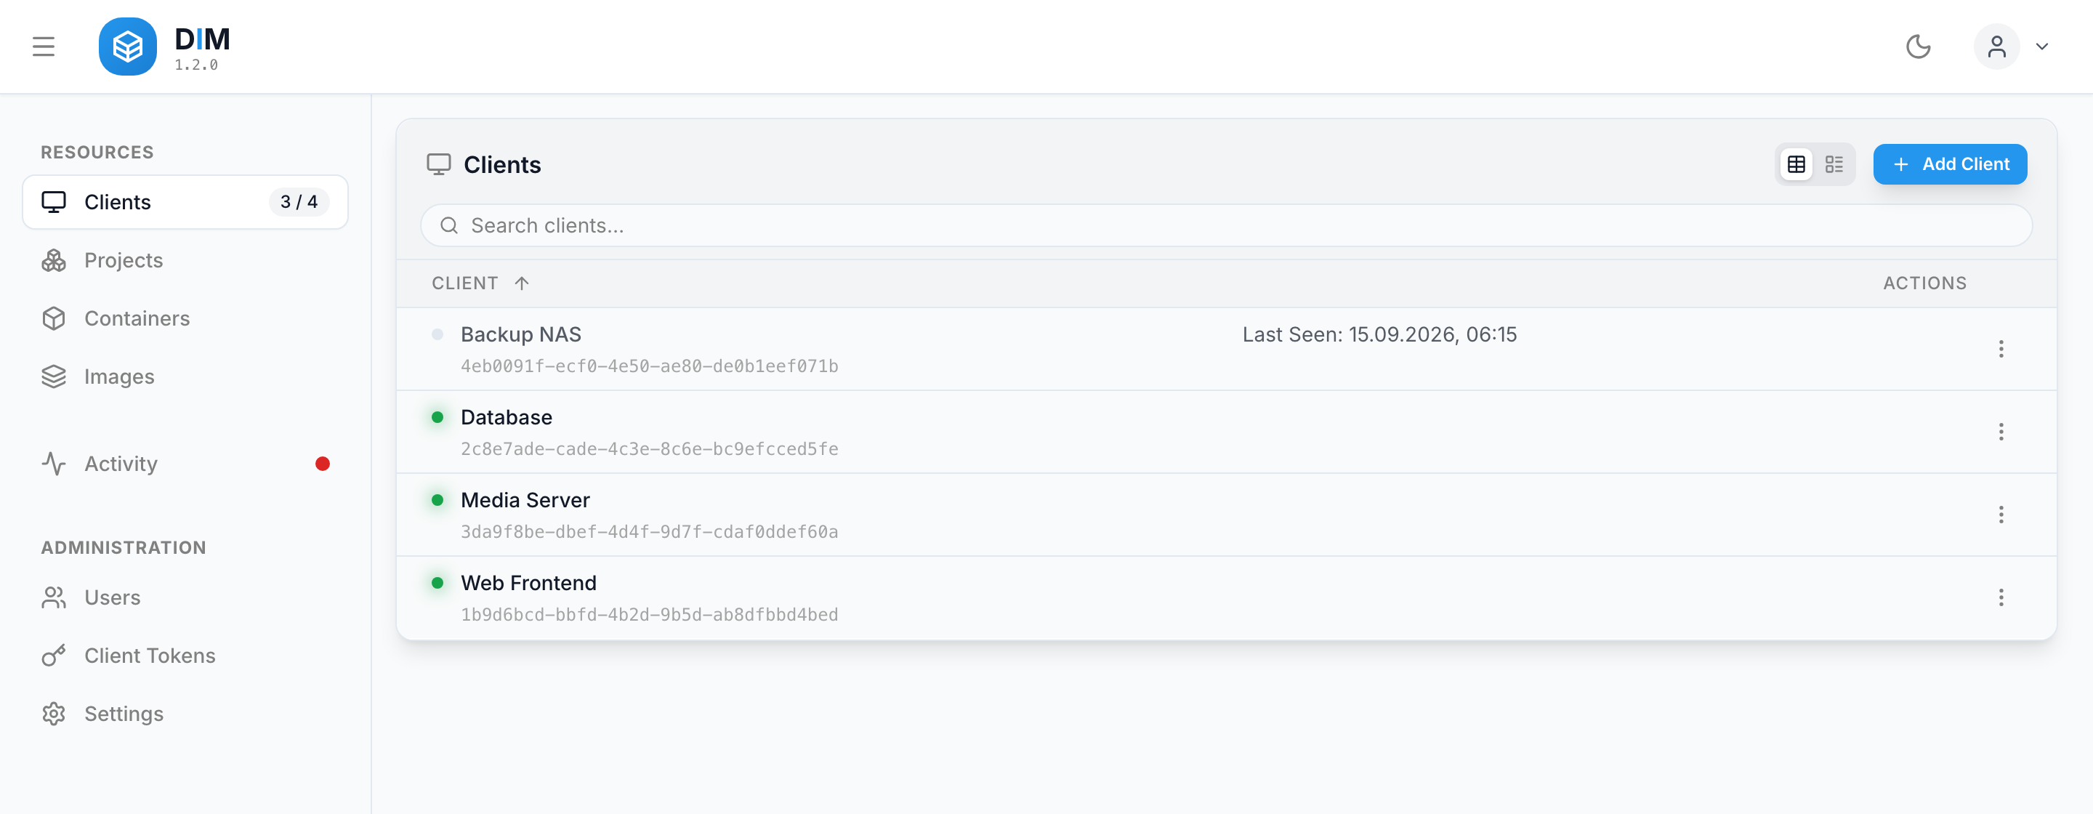Open Settings from the sidebar
The image size is (2093, 814).
click(185, 713)
